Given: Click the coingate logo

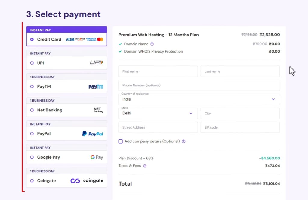Looking at the screenshot, I should coord(87,180).
